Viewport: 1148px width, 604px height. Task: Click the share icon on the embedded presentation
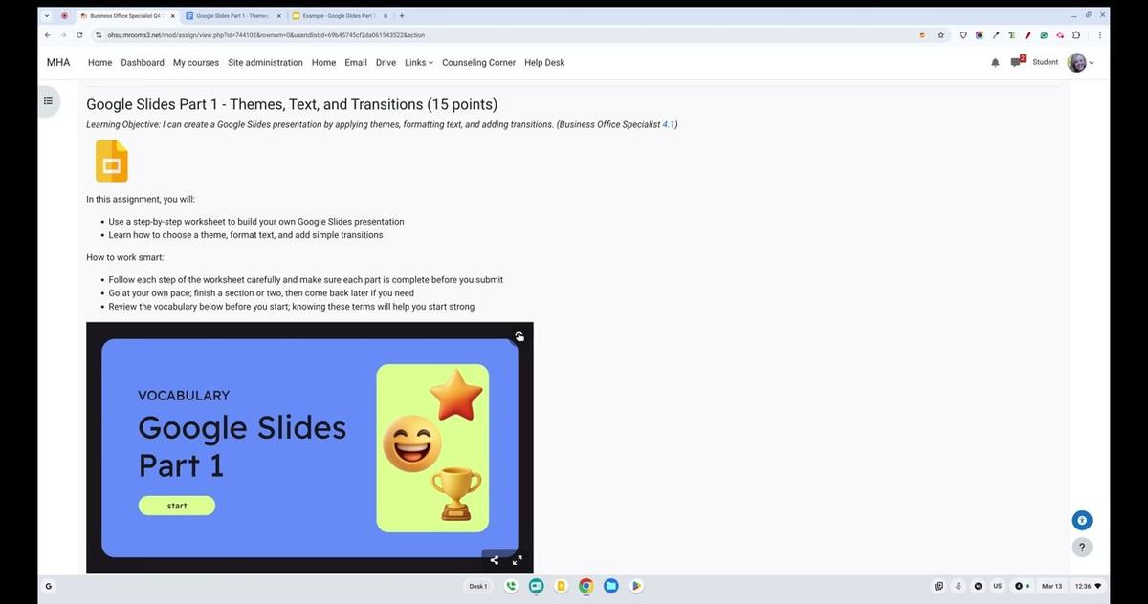[x=494, y=559]
